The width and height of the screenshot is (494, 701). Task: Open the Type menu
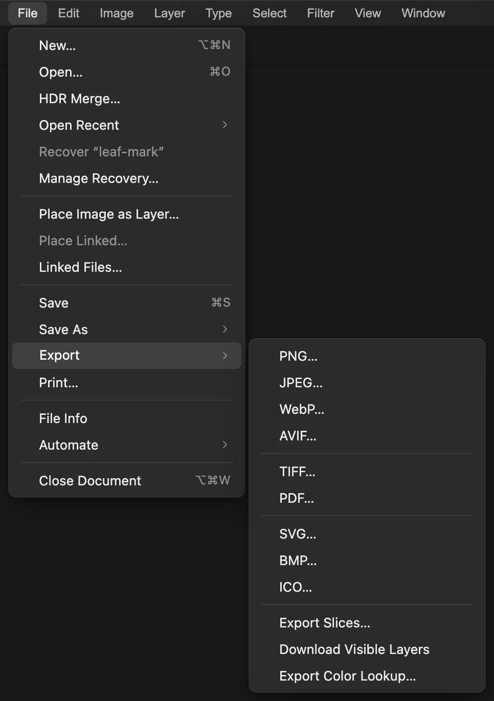[218, 13]
